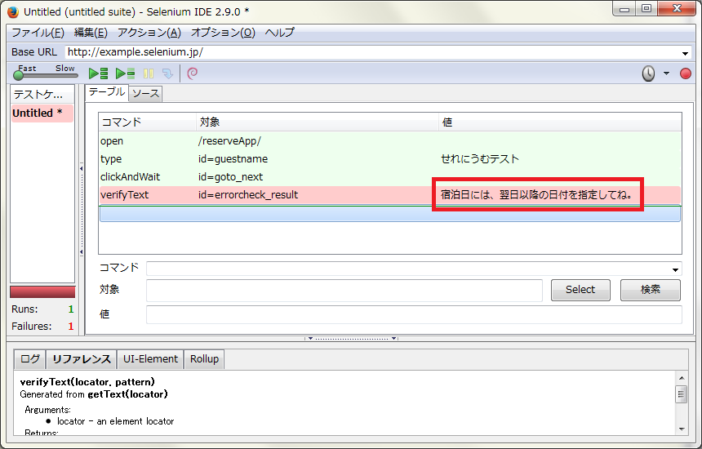
Task: Click Play current test case icon
Action: 125,73
